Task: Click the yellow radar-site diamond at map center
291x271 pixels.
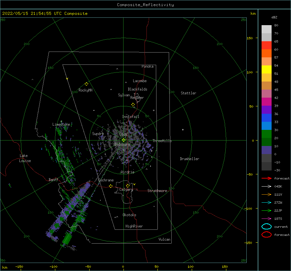Action: tap(124, 140)
